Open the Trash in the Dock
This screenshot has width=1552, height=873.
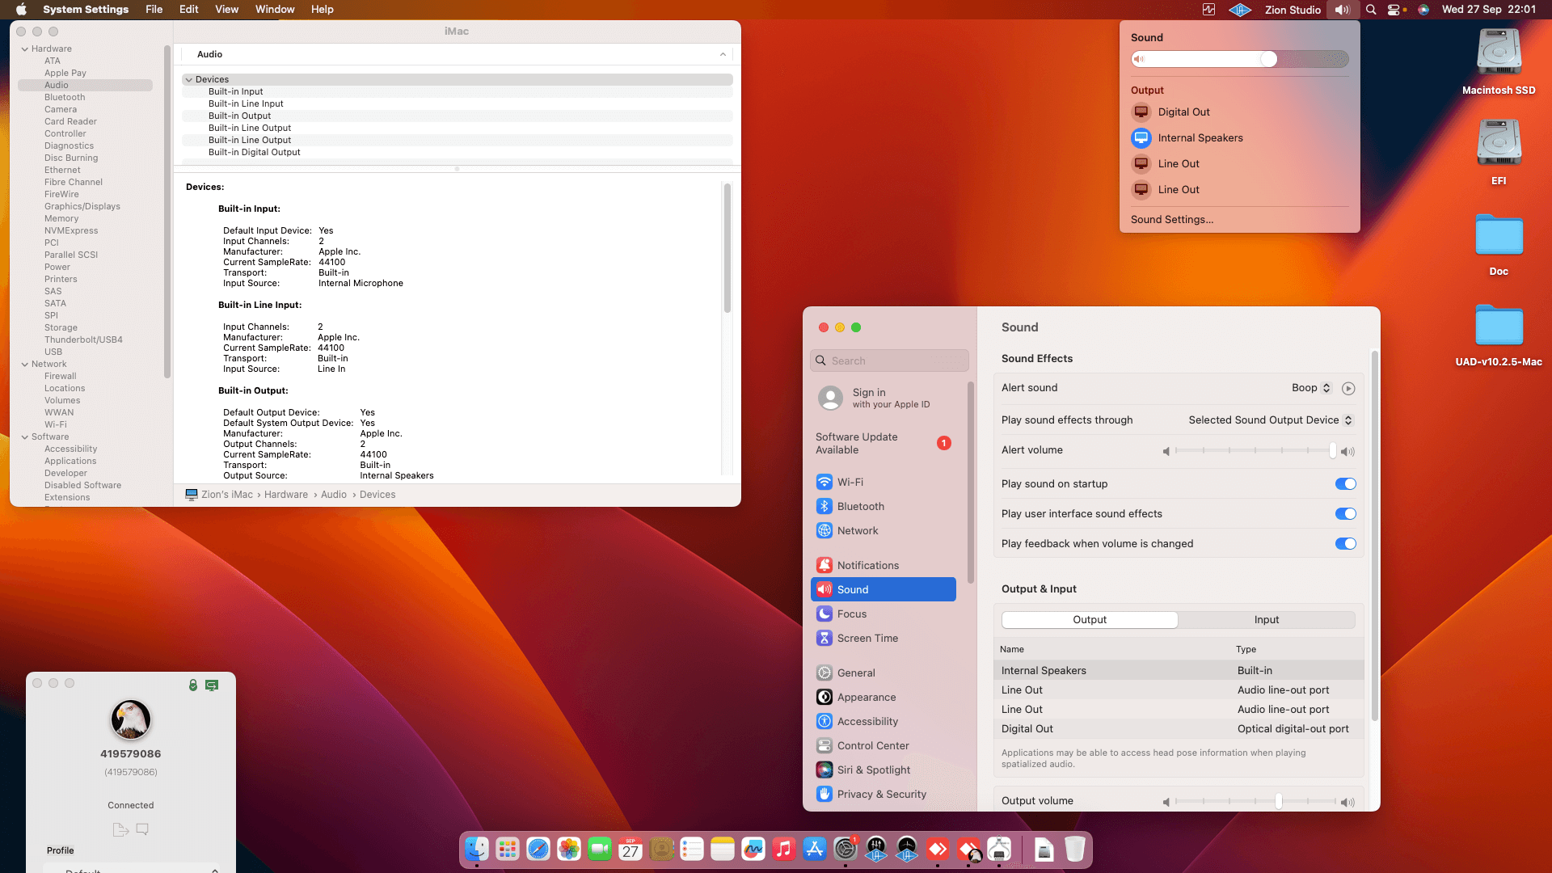coord(1074,849)
